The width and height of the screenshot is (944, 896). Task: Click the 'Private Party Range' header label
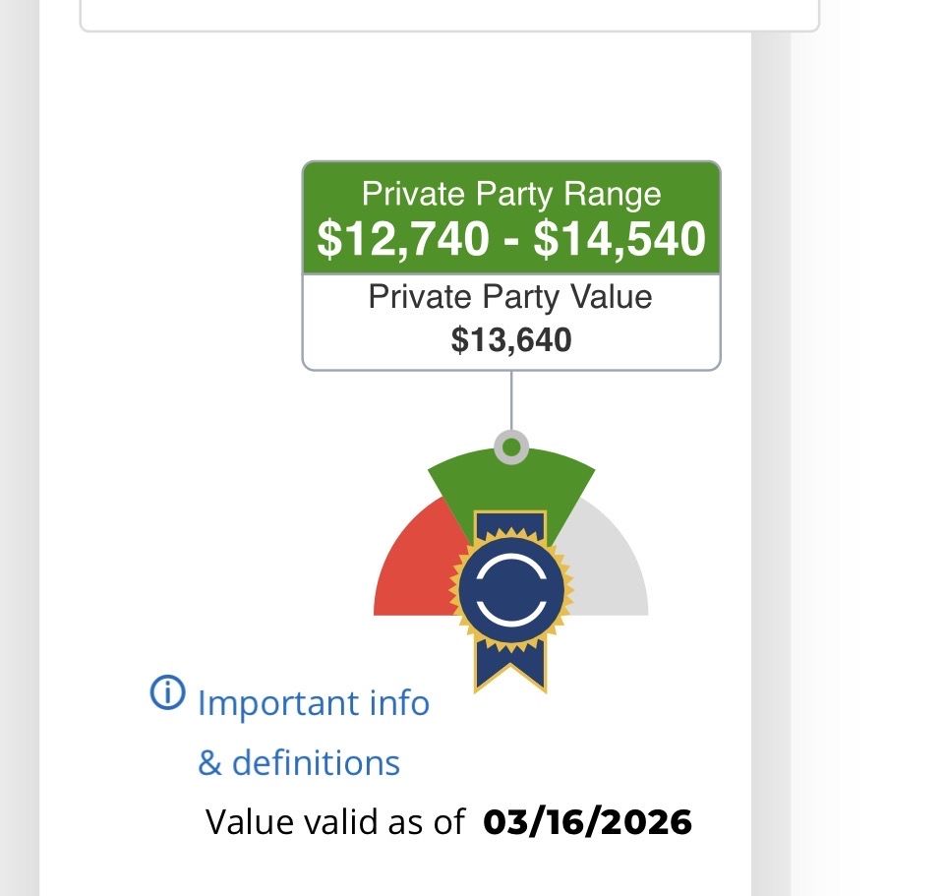[x=511, y=193]
